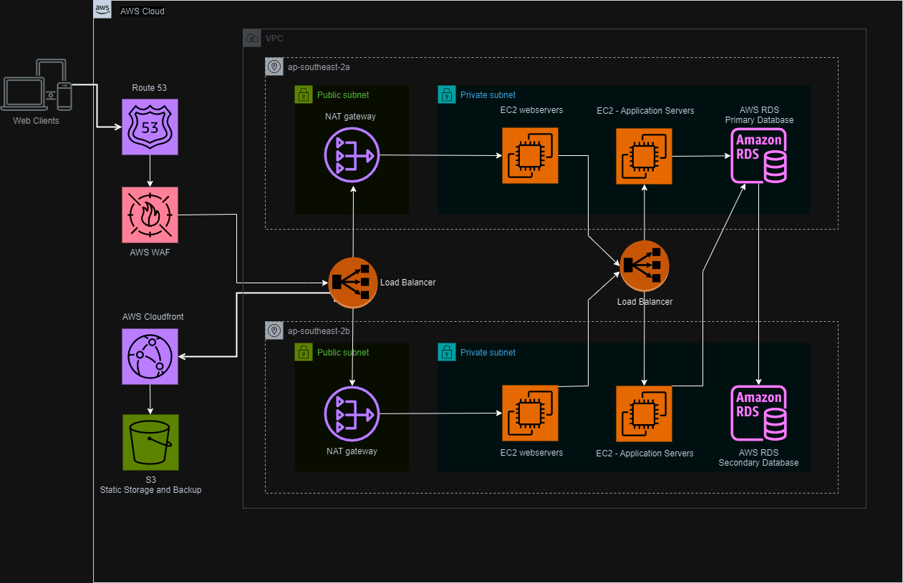The width and height of the screenshot is (903, 583).
Task: Select the Amazon RDS Secondary Database icon
Action: (758, 413)
